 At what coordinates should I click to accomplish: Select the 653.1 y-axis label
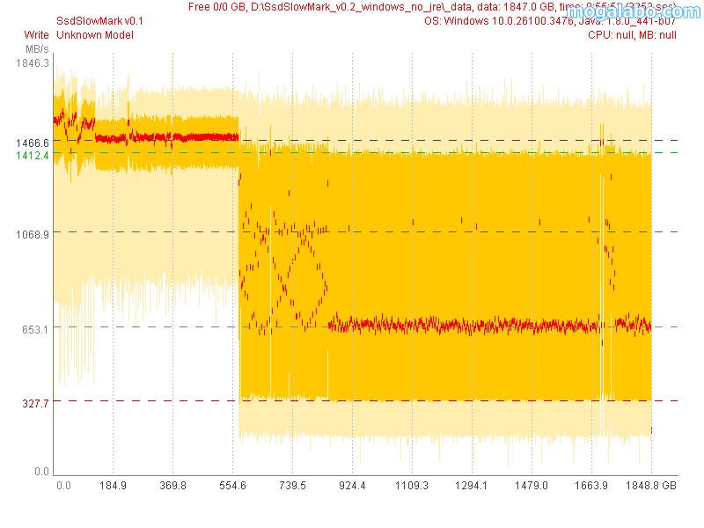[34, 328]
